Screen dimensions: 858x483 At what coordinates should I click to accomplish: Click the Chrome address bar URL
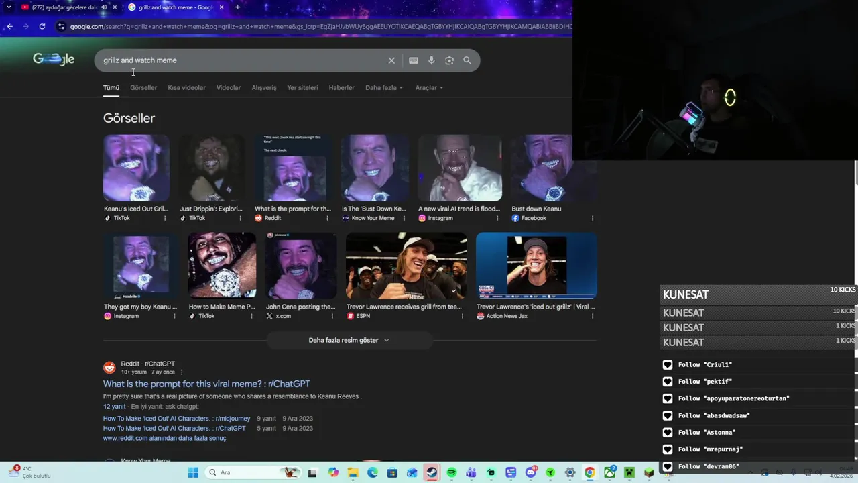(320, 26)
